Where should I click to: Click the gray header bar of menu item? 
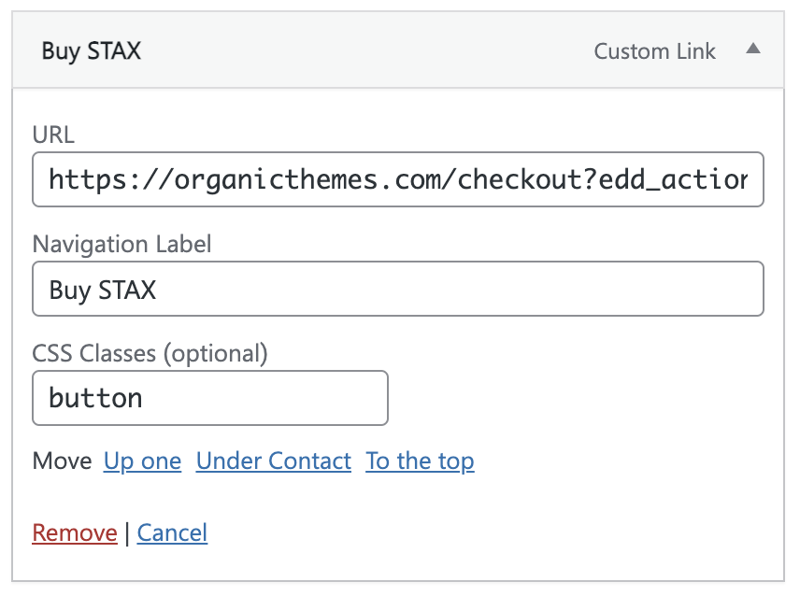pos(398,50)
